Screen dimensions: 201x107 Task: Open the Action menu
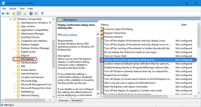pos(13,9)
